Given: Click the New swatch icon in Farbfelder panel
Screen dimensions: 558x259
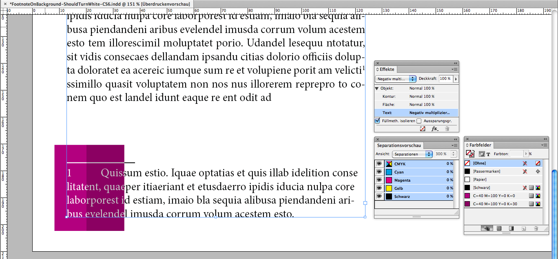Looking at the screenshot, I should [x=524, y=228].
